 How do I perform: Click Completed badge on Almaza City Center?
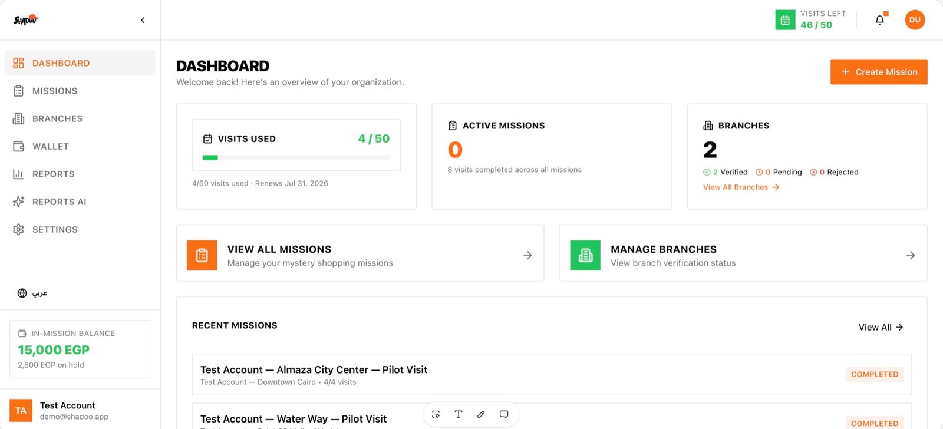click(875, 374)
